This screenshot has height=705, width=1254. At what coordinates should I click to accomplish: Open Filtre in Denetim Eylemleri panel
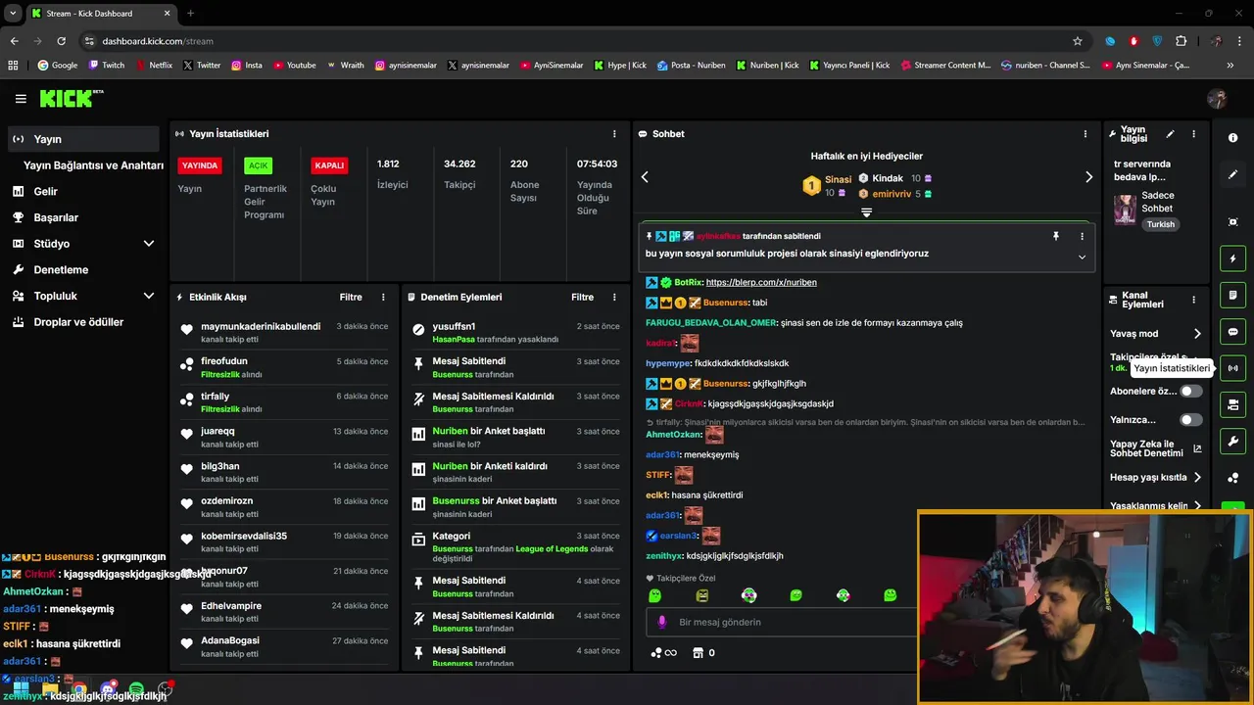tap(582, 297)
